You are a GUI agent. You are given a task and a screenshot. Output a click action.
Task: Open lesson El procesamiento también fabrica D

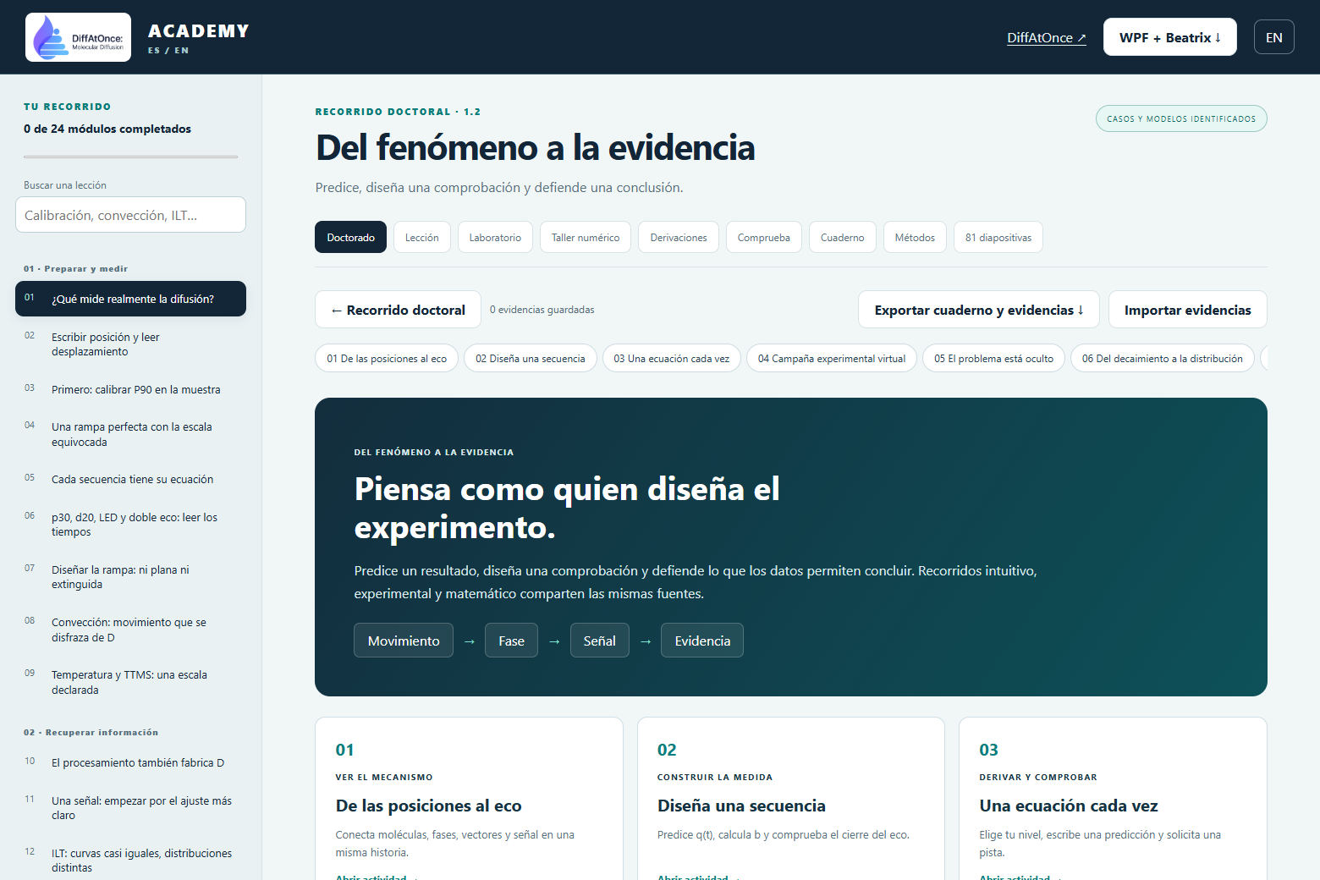130,762
